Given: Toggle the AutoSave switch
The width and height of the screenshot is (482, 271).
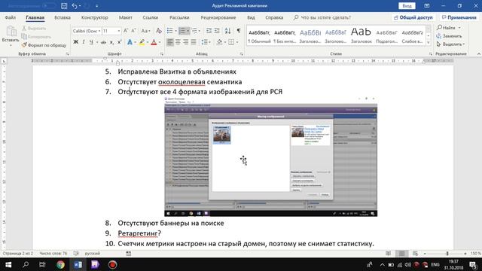Looking at the screenshot, I should pos(48,6).
